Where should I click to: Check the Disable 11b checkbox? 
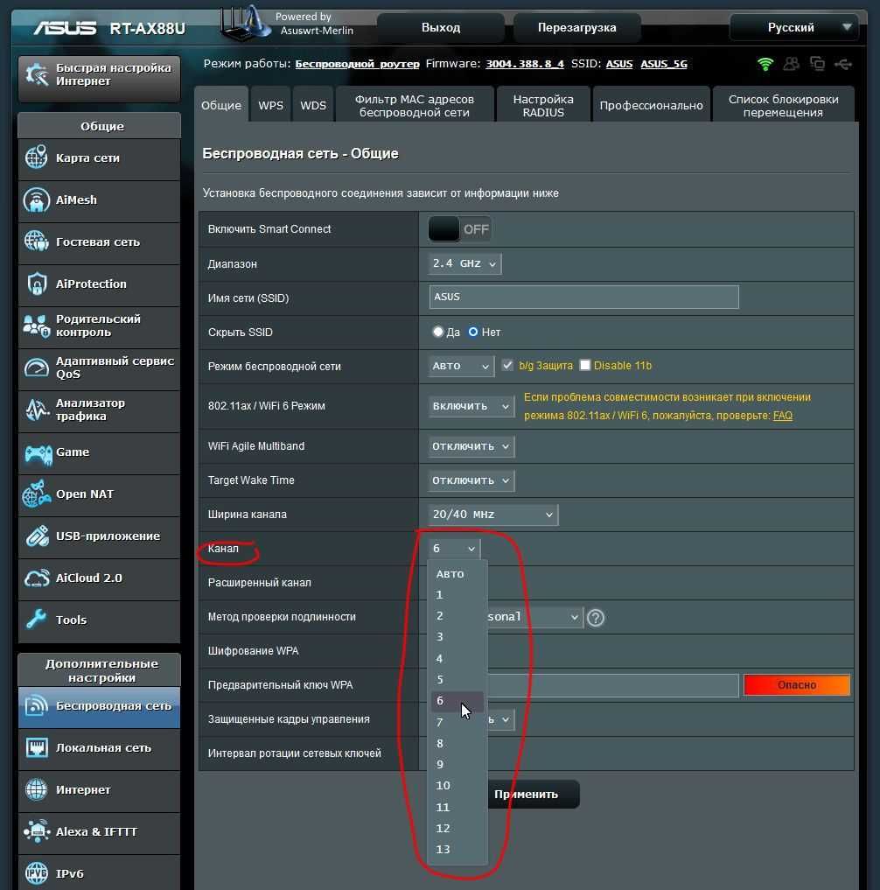point(585,365)
